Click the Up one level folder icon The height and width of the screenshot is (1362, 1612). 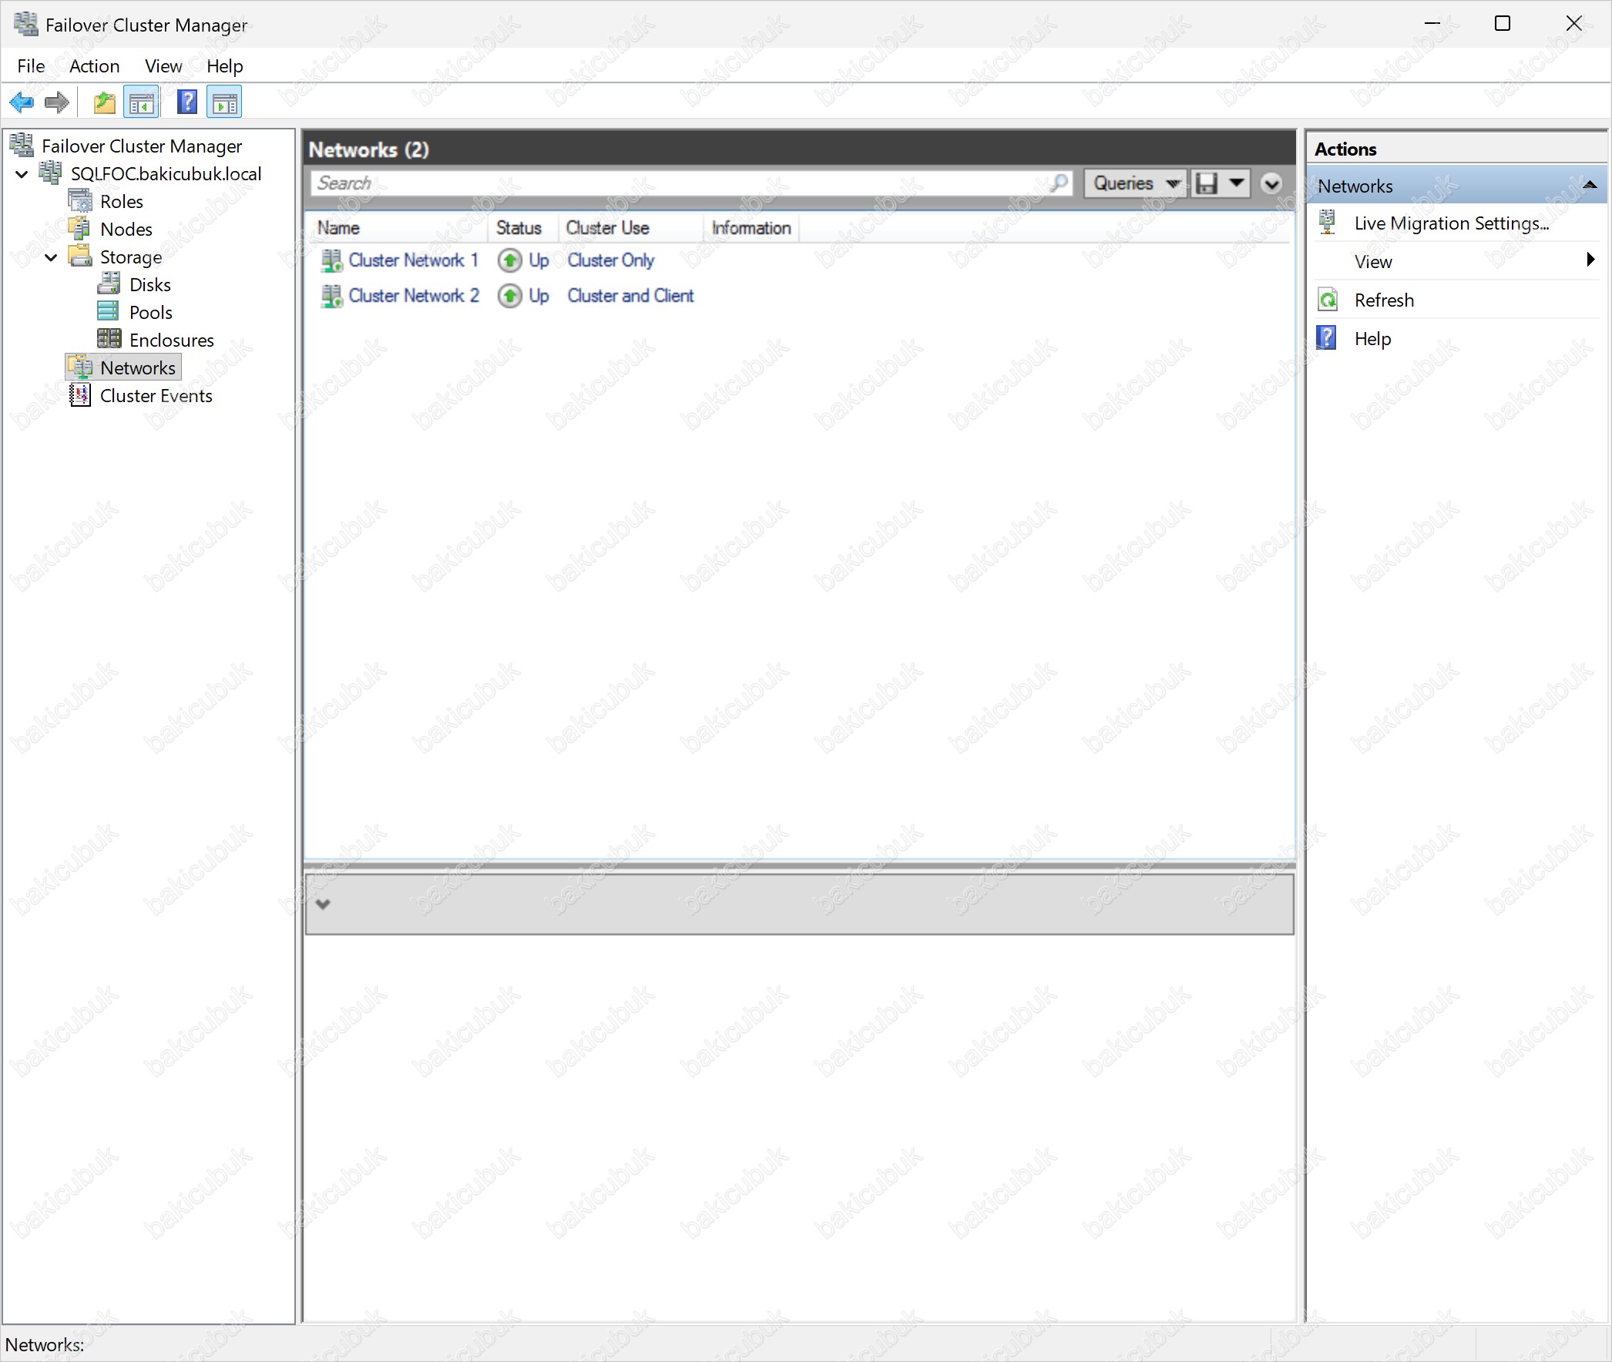point(104,102)
